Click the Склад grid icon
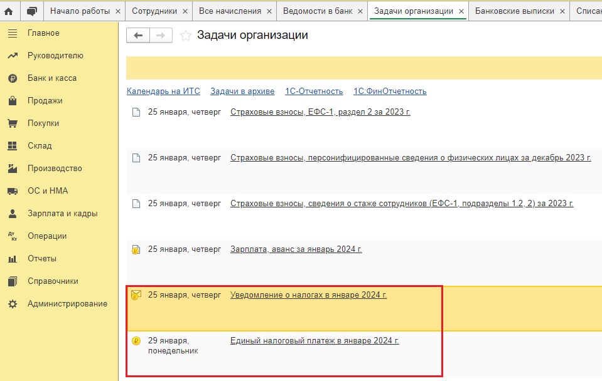 click(13, 146)
